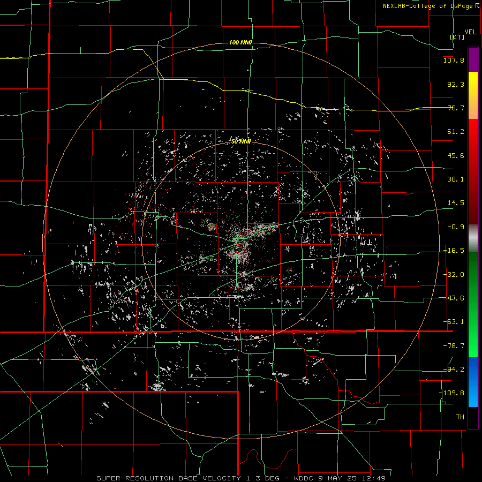Click the [KT] units label
The image size is (482, 482).
457,37
